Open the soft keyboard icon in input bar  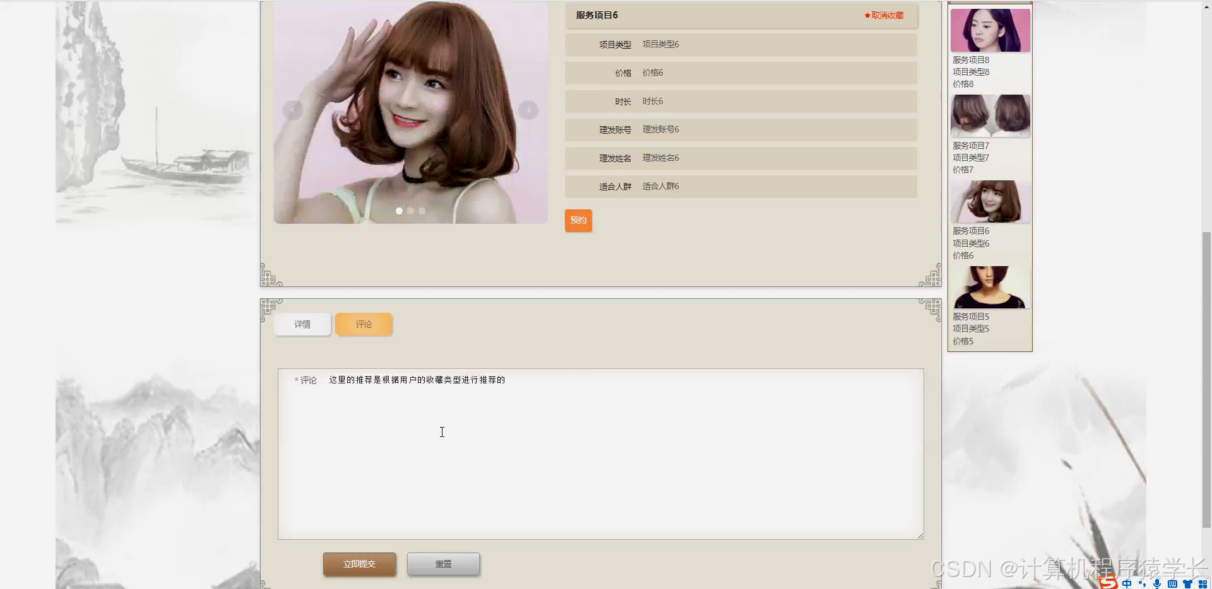click(1173, 584)
